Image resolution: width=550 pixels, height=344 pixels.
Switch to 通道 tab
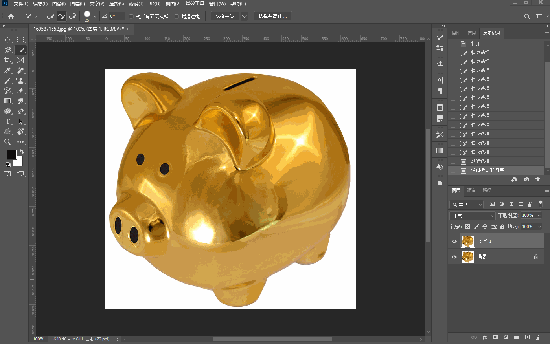click(471, 190)
